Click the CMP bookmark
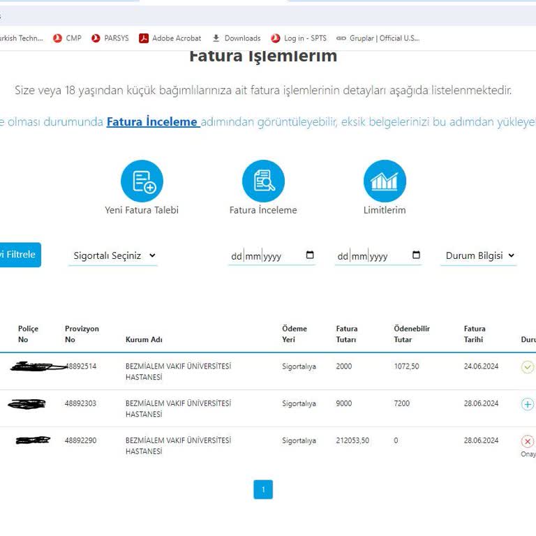 pyautogui.click(x=67, y=38)
